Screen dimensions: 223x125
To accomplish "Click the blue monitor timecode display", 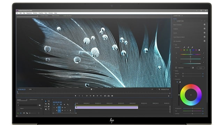I will [22, 90].
